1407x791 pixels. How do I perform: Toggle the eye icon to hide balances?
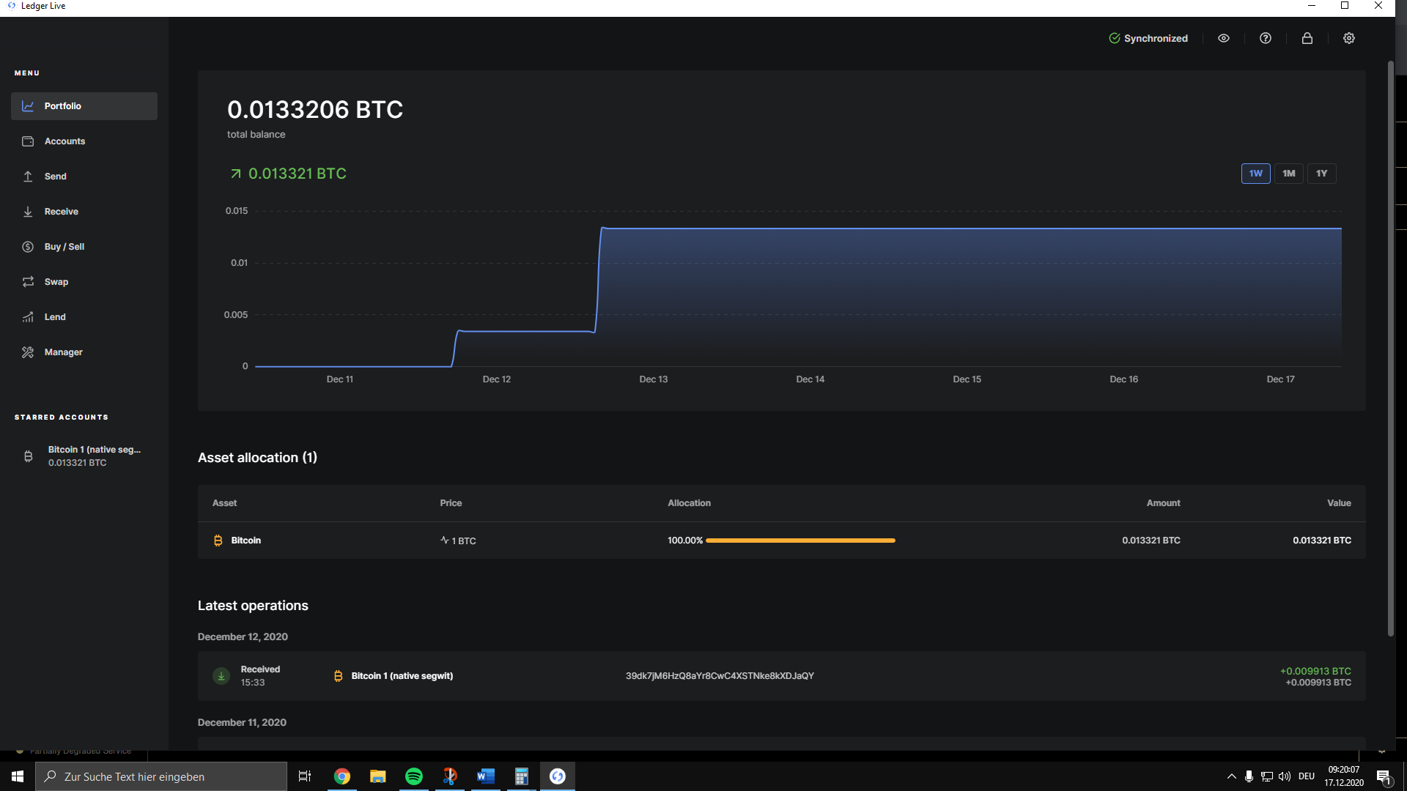1224,38
